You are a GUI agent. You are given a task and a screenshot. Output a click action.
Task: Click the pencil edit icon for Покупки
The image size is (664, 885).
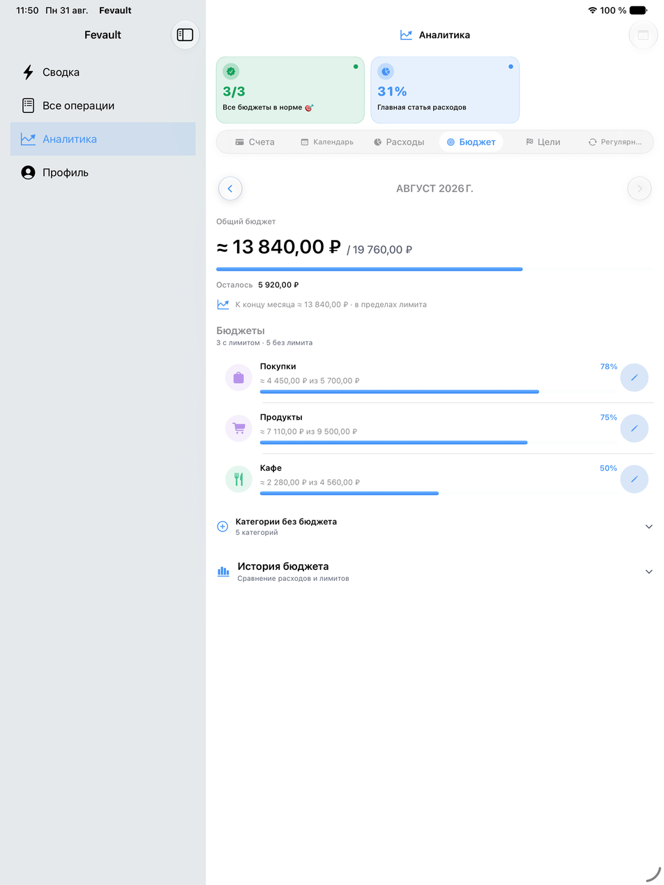click(x=634, y=377)
